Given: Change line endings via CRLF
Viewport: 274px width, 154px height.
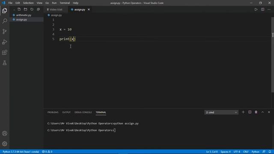Looking at the screenshot, I should tap(246, 152).
